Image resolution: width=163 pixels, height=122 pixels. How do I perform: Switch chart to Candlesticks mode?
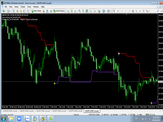pos(72,11)
